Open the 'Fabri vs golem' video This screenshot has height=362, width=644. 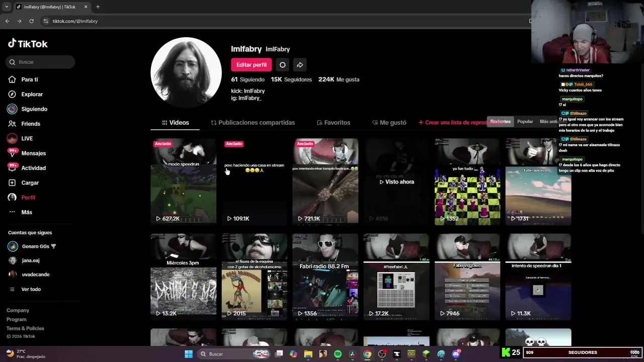(x=467, y=277)
